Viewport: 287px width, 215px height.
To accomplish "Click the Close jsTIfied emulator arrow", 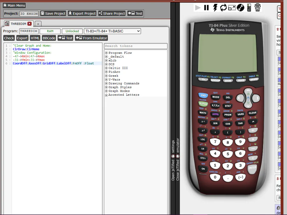I will (178, 156).
